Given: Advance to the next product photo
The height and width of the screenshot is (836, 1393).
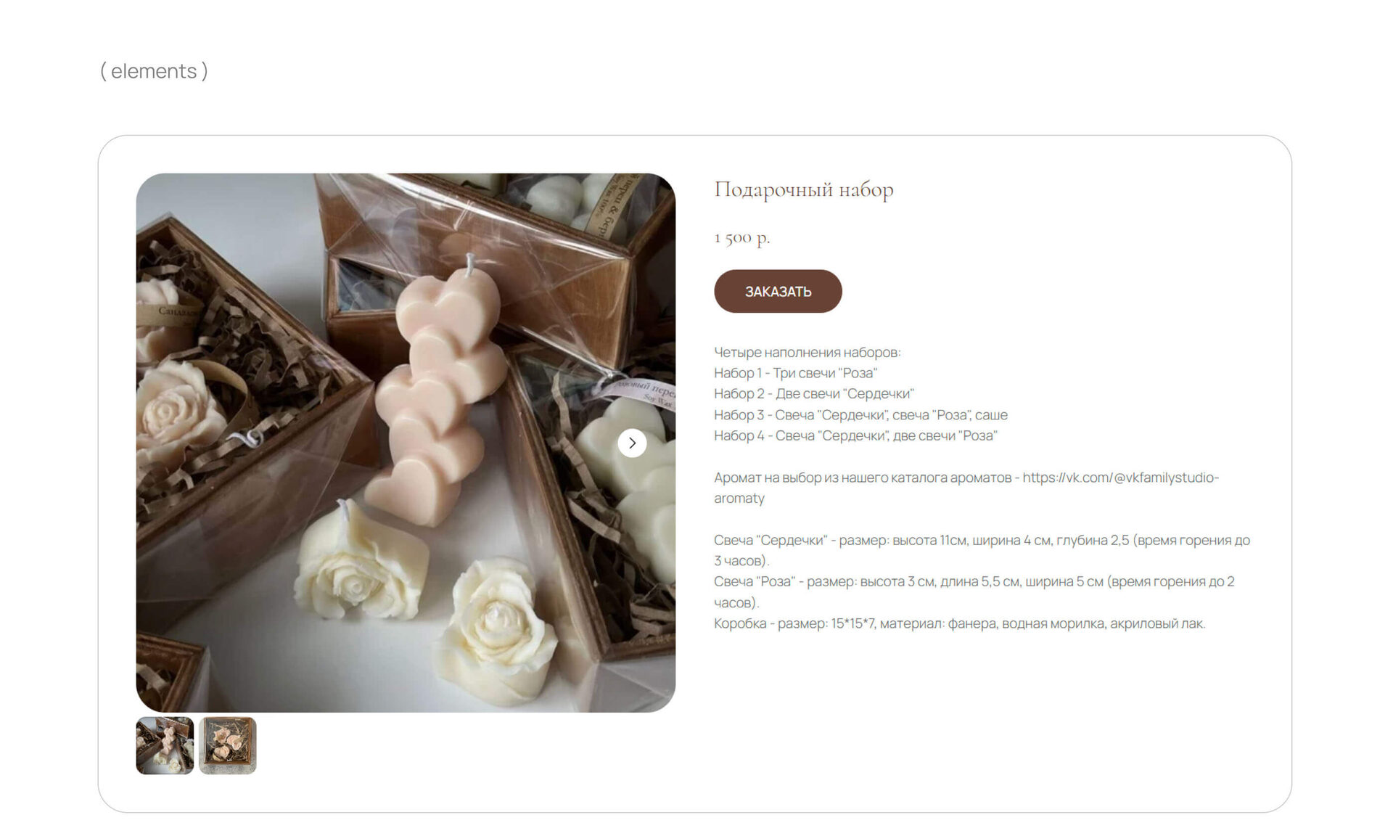Looking at the screenshot, I should pos(632,443).
